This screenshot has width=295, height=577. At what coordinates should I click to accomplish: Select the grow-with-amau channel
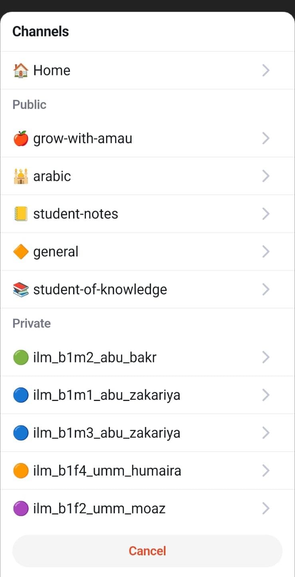click(x=83, y=139)
